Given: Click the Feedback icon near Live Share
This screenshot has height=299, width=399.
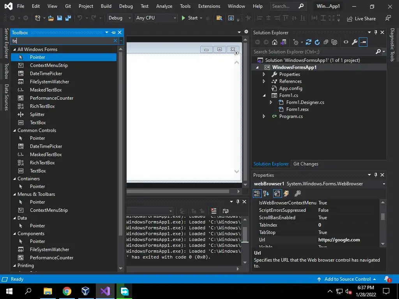Looking at the screenshot, I should coord(388,18).
